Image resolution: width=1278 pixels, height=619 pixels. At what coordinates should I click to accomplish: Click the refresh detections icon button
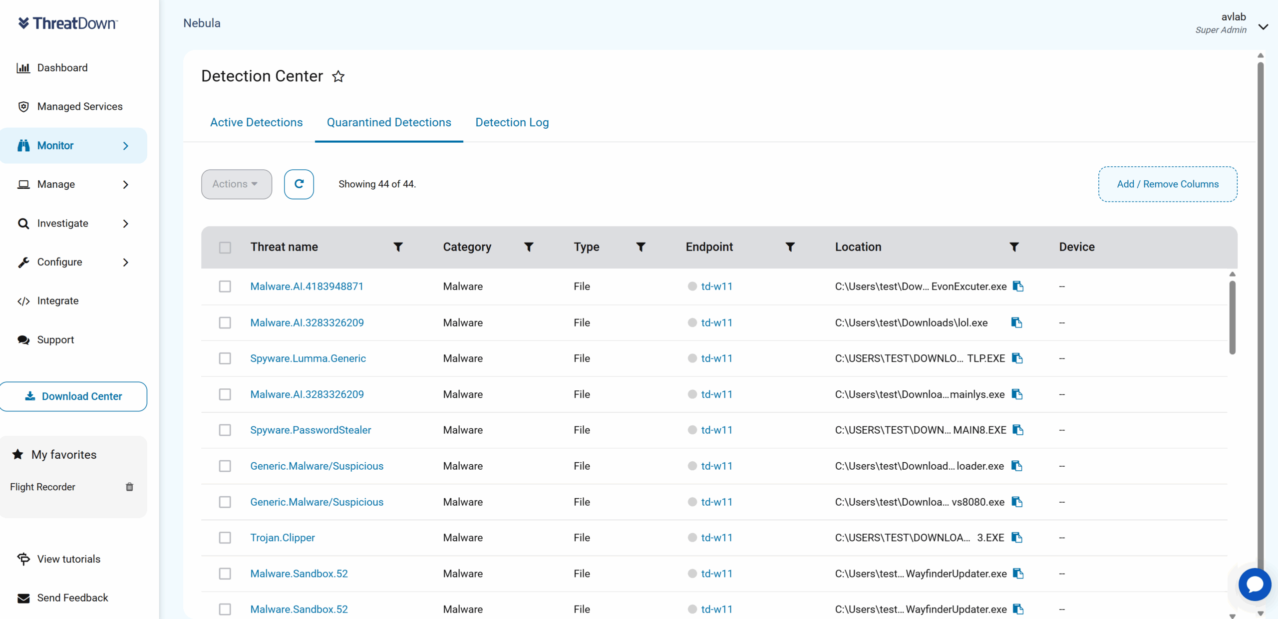[299, 184]
